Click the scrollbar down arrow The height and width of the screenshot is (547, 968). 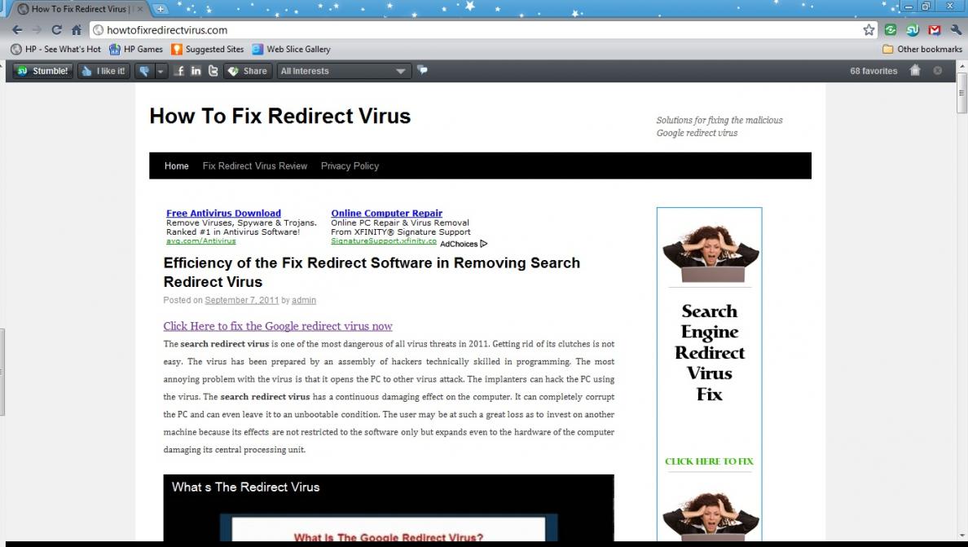tap(961, 536)
